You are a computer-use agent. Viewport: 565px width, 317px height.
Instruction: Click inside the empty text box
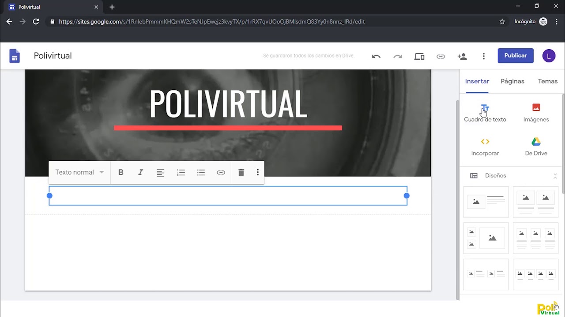click(x=228, y=195)
